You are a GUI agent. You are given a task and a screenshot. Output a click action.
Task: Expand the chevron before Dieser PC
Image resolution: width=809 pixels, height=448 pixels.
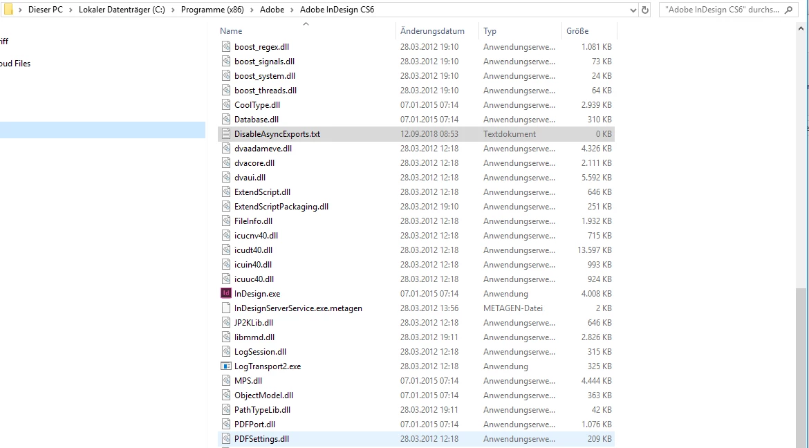click(20, 10)
